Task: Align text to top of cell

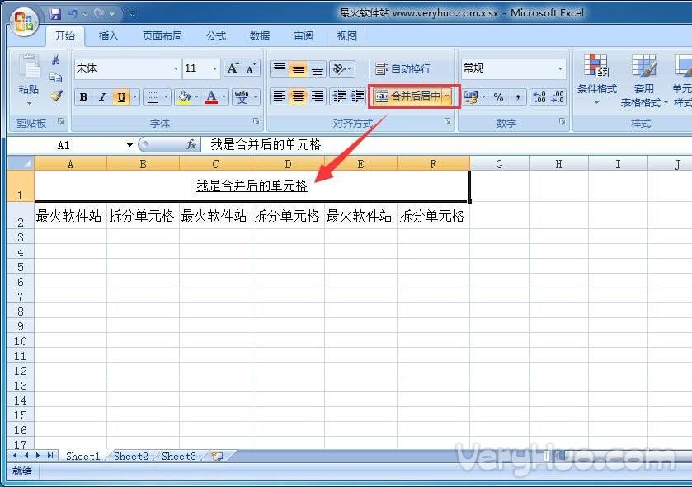Action: click(279, 68)
